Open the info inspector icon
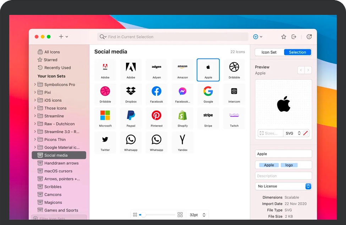Screen dimensions: 346x225 pos(309,37)
